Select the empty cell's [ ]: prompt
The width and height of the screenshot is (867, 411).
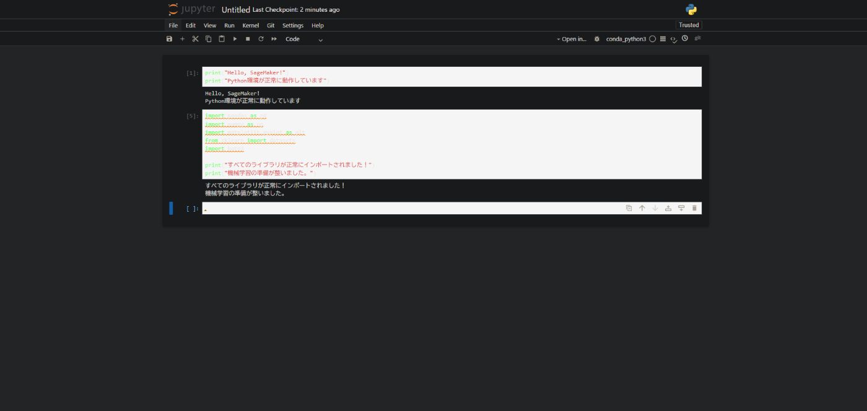point(193,209)
